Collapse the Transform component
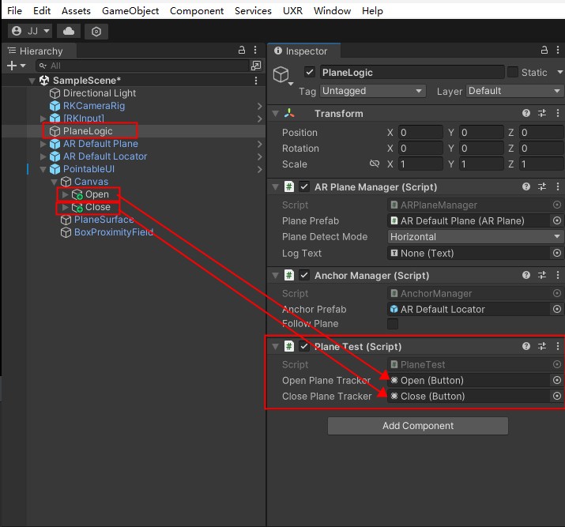This screenshot has width=565, height=527. (276, 114)
